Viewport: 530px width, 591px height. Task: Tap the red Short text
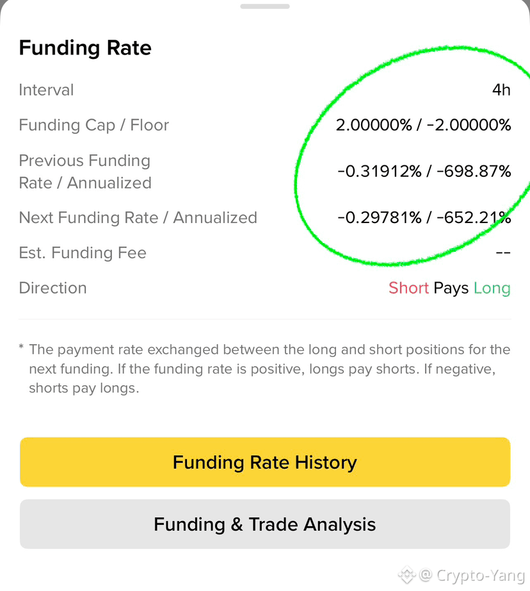click(408, 288)
